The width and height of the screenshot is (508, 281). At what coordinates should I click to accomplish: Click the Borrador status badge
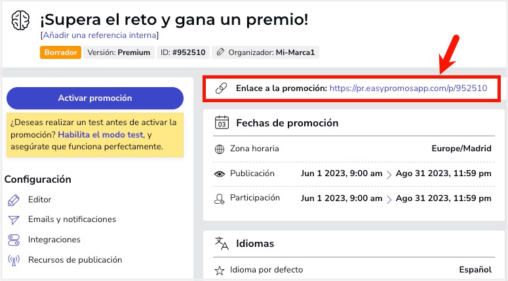click(x=60, y=52)
